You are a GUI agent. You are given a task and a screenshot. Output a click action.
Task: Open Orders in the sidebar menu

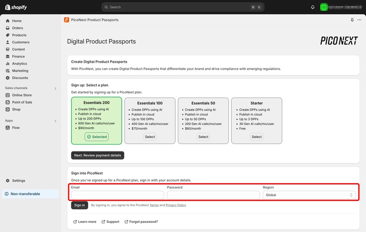(x=17, y=28)
